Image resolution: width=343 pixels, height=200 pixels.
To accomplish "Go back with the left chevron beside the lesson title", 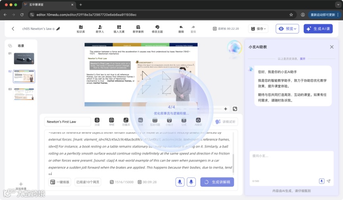I will click(x=13, y=29).
